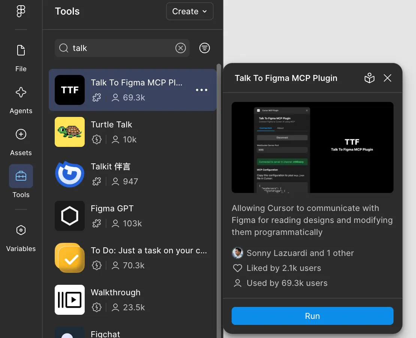Close the Talk To Figma detail panel
Screen dimensions: 416x338
pos(388,78)
